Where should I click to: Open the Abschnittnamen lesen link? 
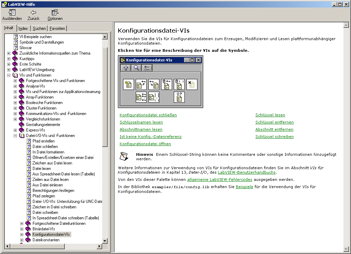pyautogui.click(x=141, y=129)
